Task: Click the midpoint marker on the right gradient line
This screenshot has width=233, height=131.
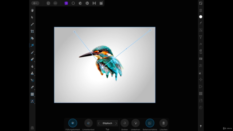Action: click(126, 48)
